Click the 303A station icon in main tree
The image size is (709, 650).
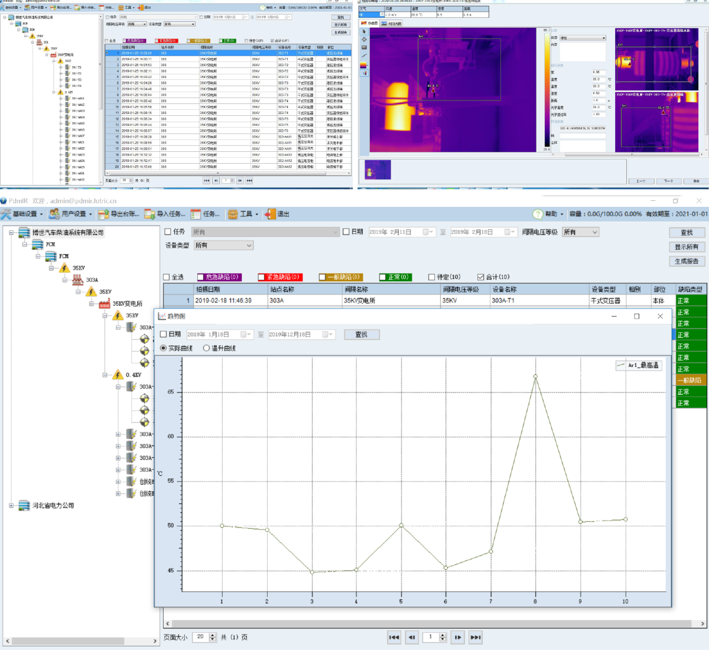[78, 279]
